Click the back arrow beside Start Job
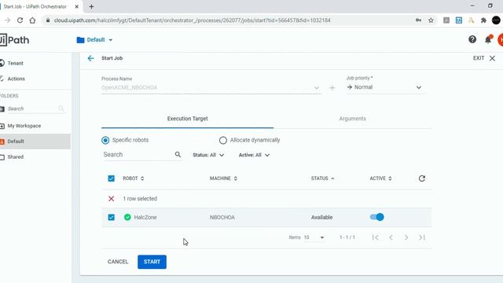503x283 pixels. (x=91, y=58)
